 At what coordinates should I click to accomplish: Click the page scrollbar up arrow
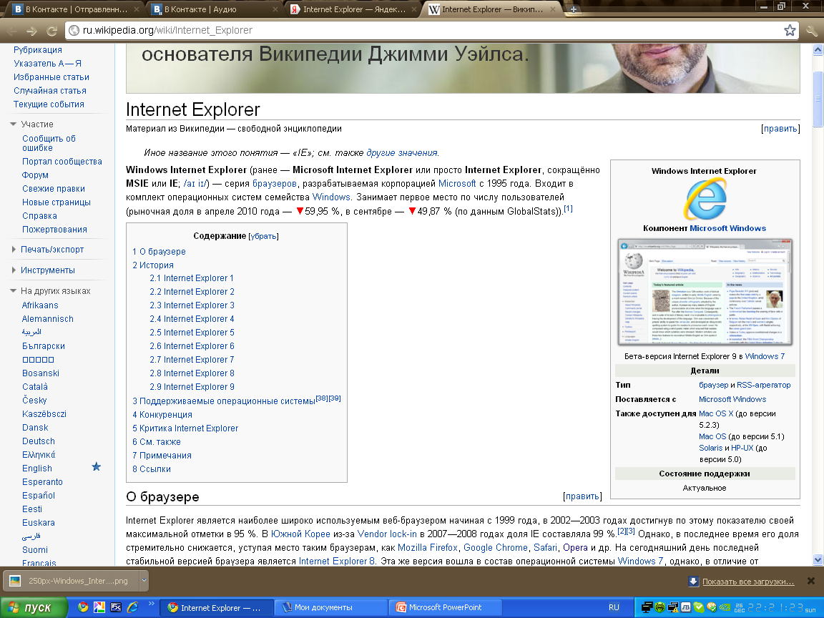pos(817,49)
